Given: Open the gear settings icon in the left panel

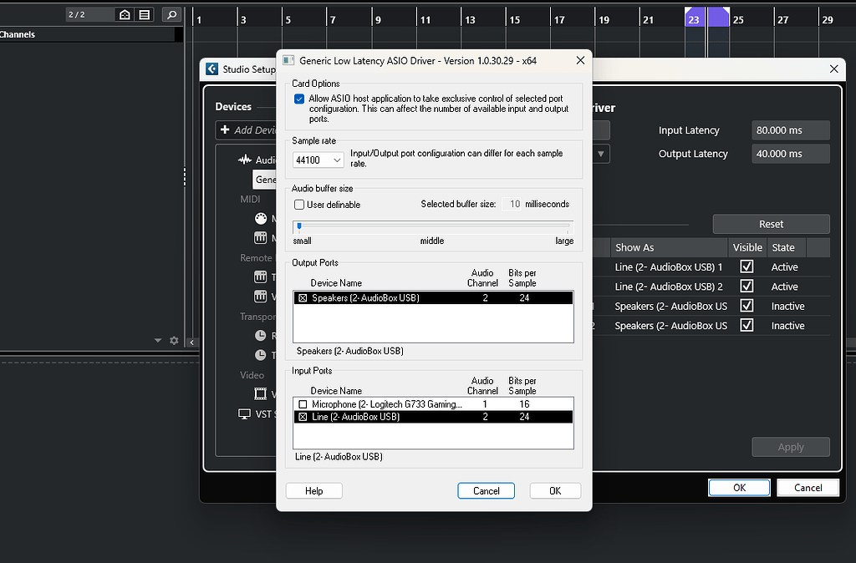Looking at the screenshot, I should [173, 340].
